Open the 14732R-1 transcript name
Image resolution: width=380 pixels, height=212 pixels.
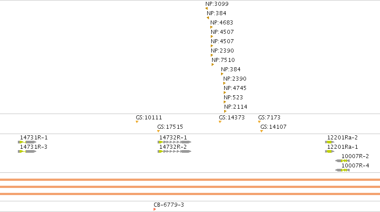pos(173,138)
